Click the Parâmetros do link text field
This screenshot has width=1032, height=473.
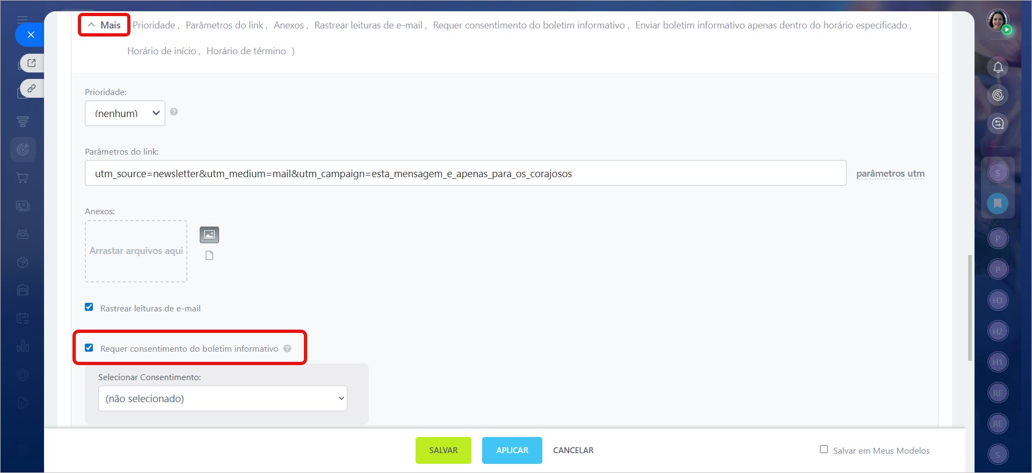[465, 173]
